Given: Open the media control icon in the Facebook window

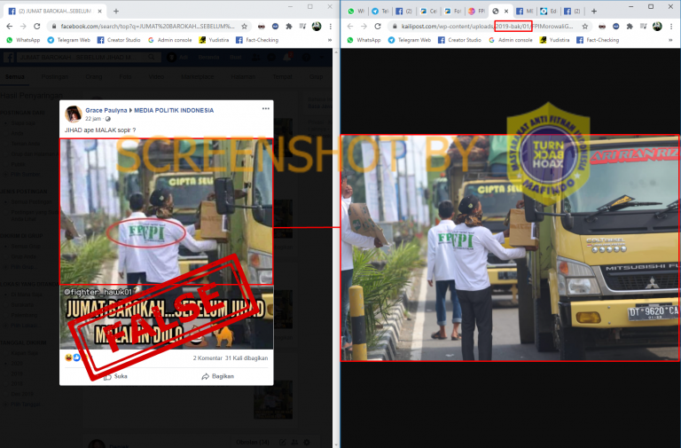Looking at the screenshot, I should tap(302, 27).
